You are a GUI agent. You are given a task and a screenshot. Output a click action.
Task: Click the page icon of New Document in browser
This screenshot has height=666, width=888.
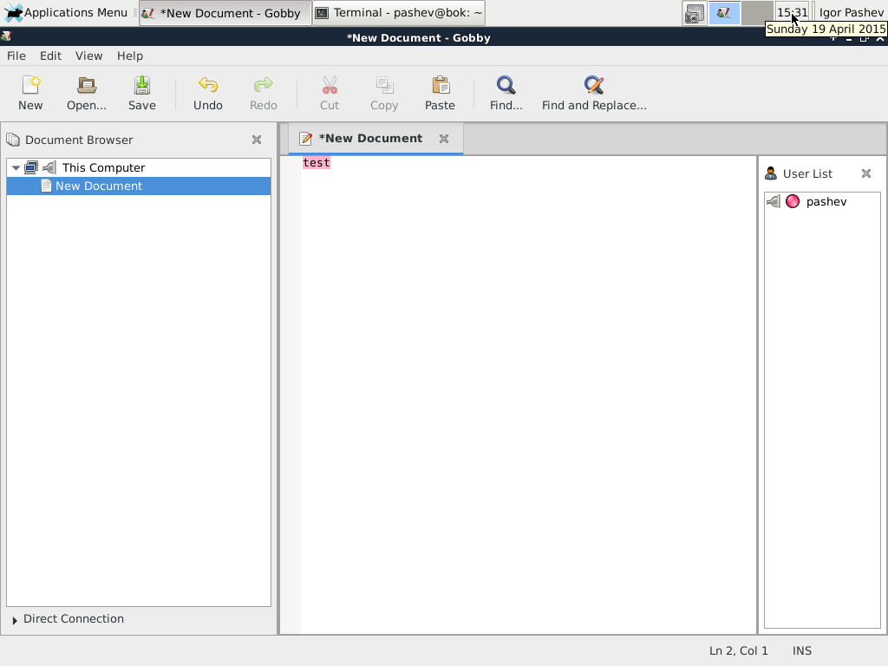tap(47, 186)
